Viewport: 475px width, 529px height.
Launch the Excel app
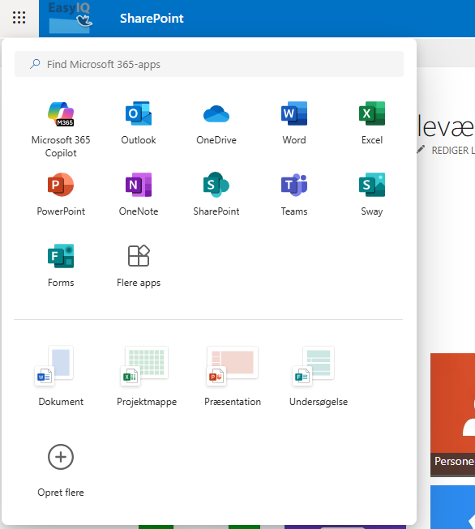[372, 123]
